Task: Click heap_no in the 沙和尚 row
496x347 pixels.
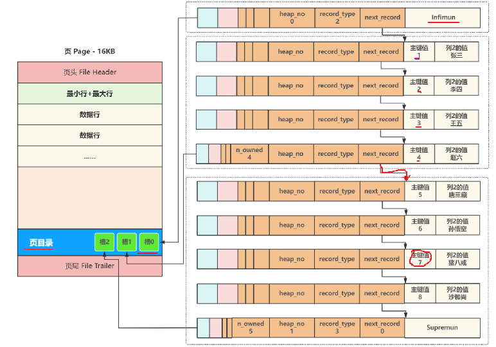Action: (x=292, y=293)
